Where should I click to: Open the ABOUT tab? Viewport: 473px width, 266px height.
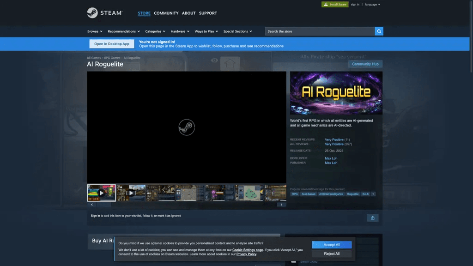[188, 13]
